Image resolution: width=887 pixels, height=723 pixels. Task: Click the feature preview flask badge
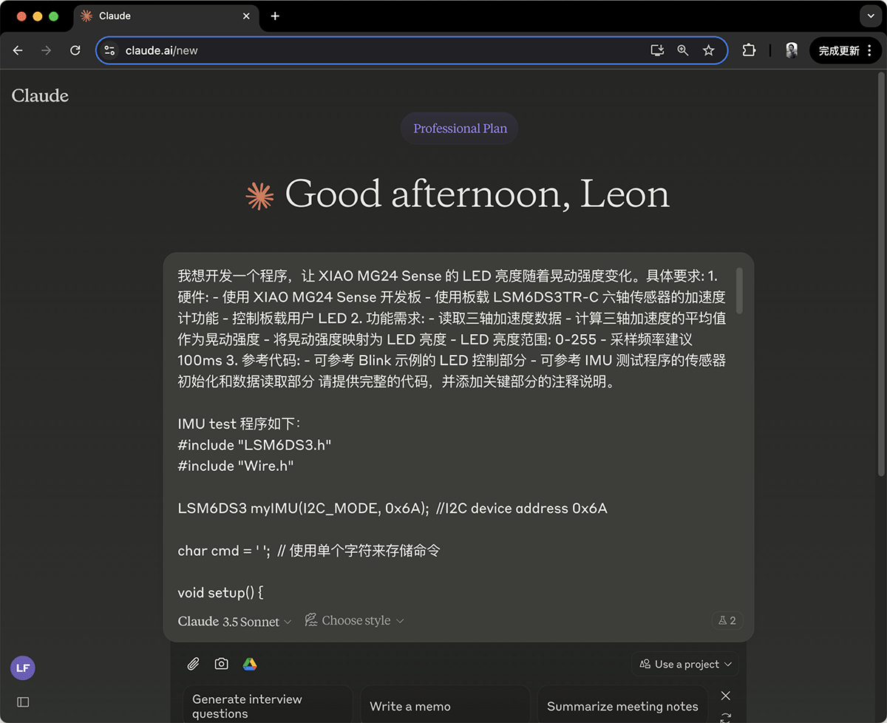[x=727, y=621]
